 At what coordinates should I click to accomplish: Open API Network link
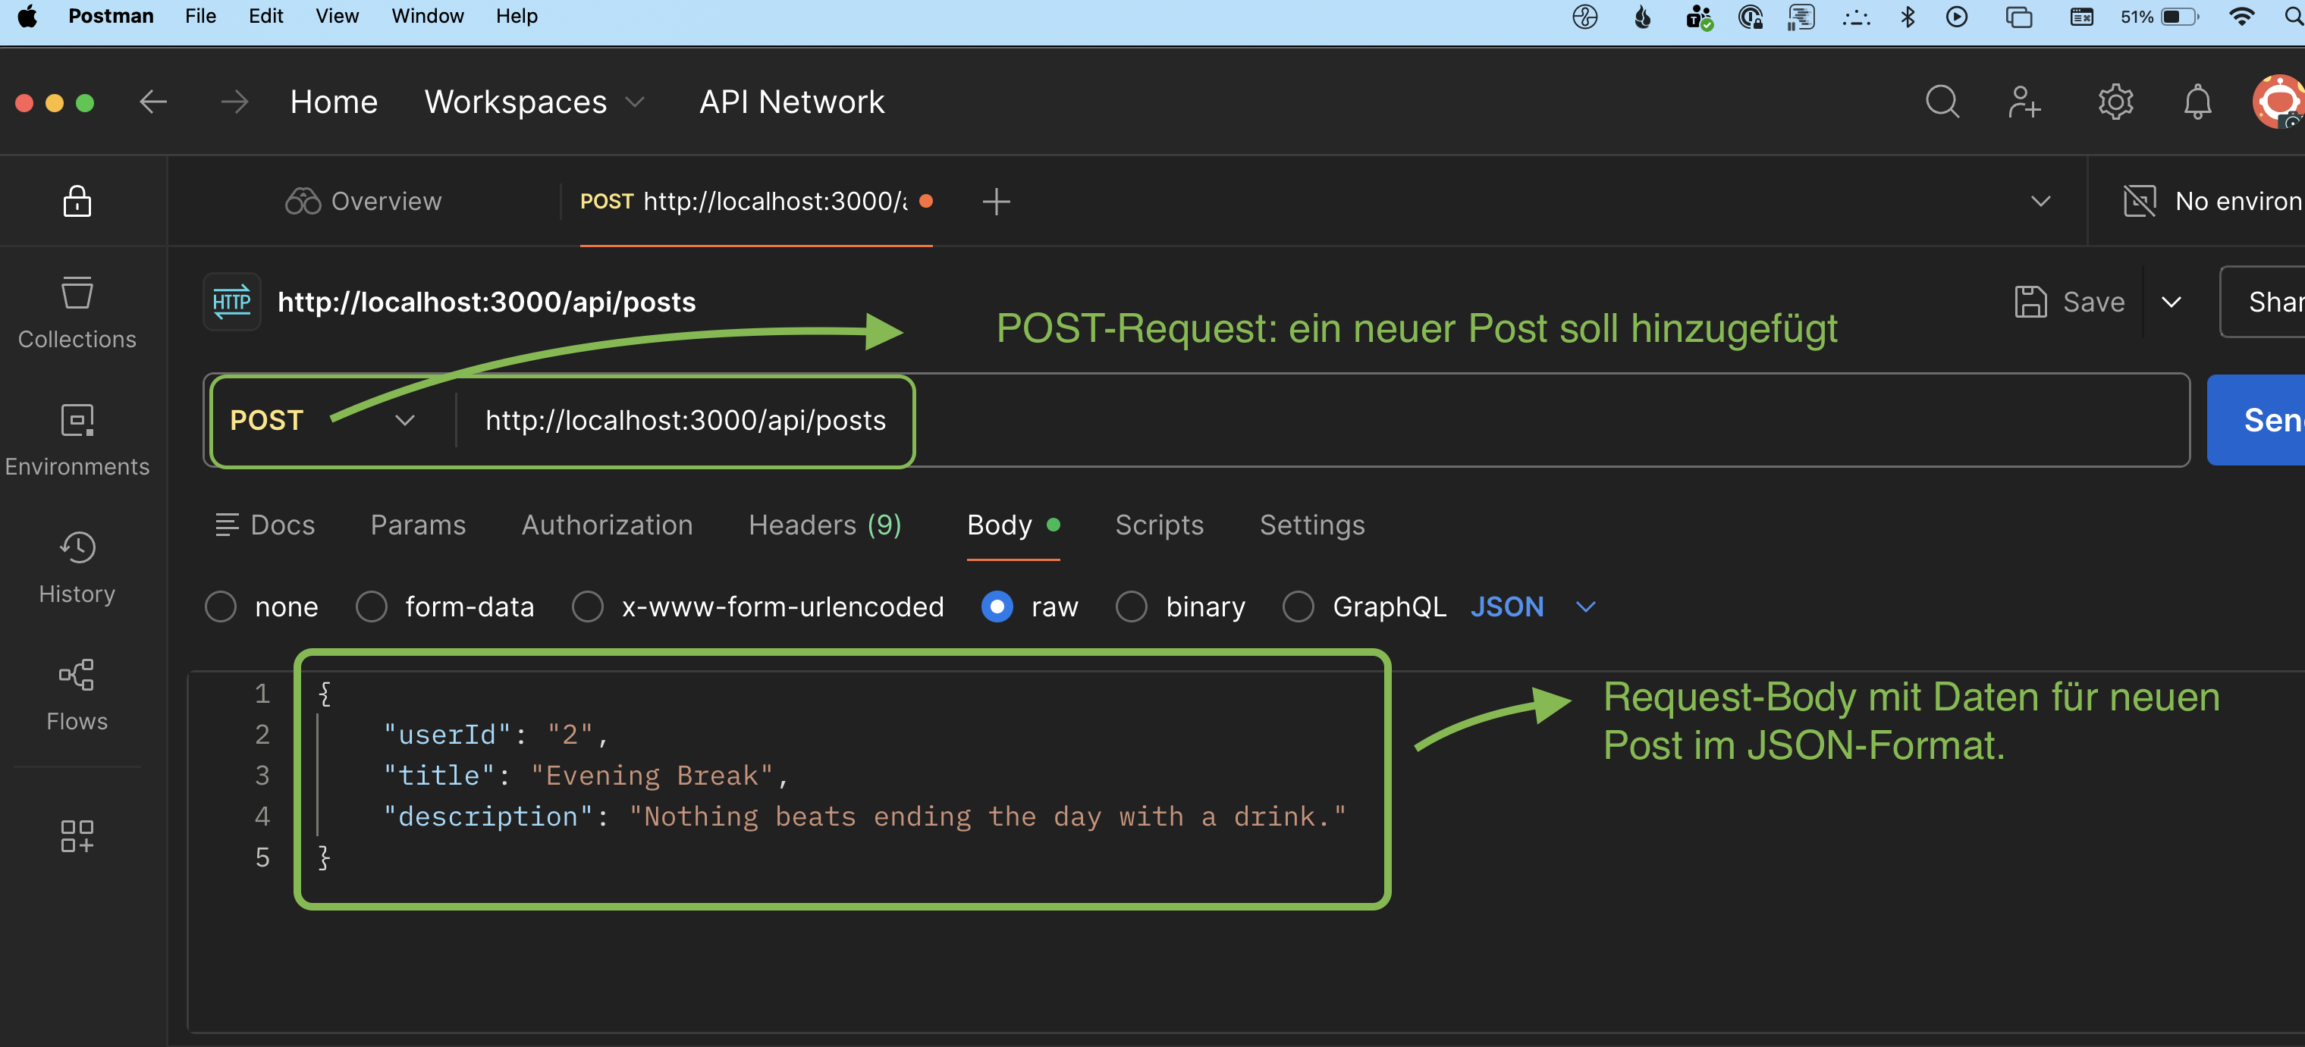(x=791, y=102)
